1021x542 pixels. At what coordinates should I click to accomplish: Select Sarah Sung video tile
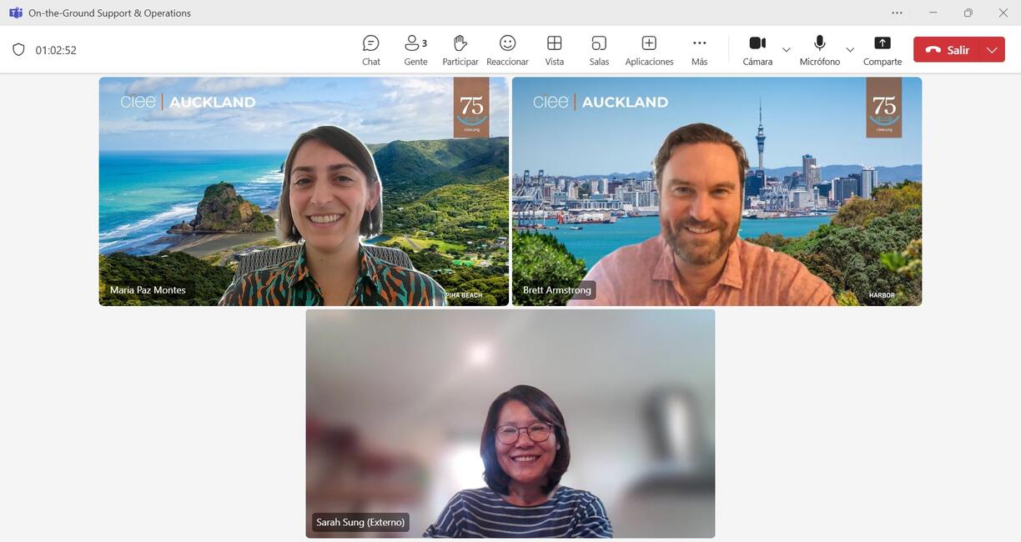(x=510, y=424)
